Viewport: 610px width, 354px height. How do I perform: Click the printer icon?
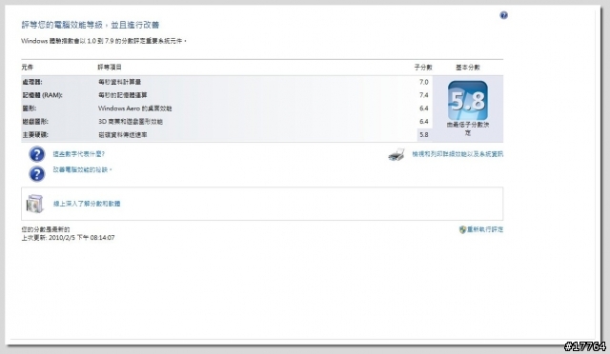(396, 154)
